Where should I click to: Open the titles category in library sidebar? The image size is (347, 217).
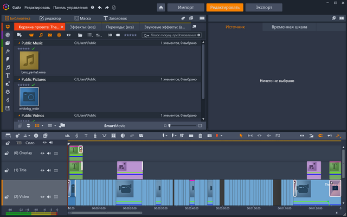click(8, 75)
